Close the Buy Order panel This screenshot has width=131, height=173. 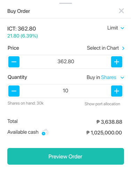[121, 11]
